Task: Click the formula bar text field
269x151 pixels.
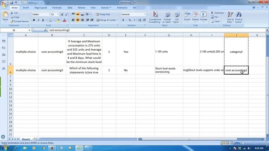Action: pyautogui.click(x=157, y=30)
